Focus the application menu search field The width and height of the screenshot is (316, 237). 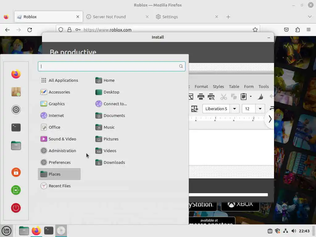click(x=111, y=66)
